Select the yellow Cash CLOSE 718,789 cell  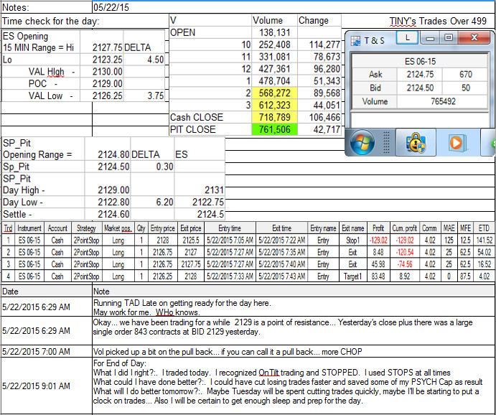[x=274, y=117]
